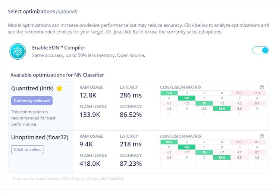The image size is (276, 196).
Task: Click the 80.6 cell in Unoptimized matrix
Action: point(169,142)
